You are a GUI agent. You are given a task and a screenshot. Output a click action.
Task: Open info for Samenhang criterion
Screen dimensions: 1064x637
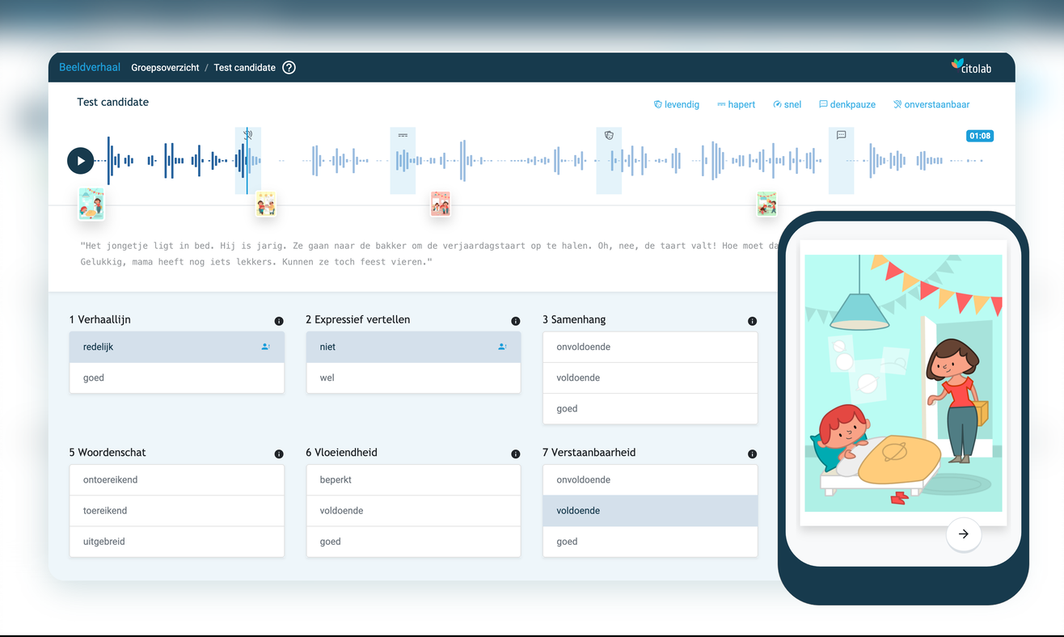point(752,321)
